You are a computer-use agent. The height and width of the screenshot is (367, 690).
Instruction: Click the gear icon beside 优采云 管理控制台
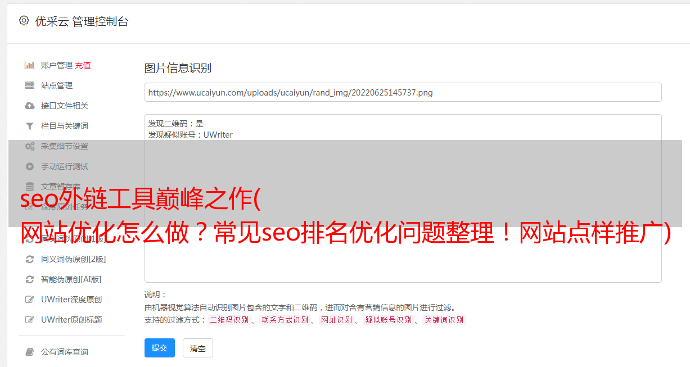[x=24, y=21]
